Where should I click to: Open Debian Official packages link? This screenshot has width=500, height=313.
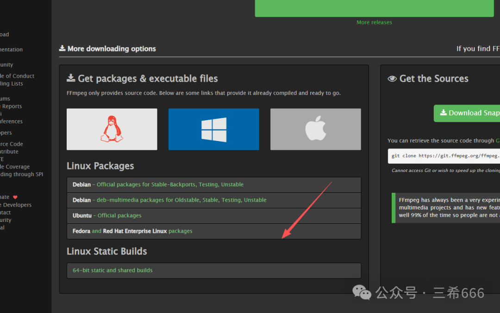coord(169,184)
